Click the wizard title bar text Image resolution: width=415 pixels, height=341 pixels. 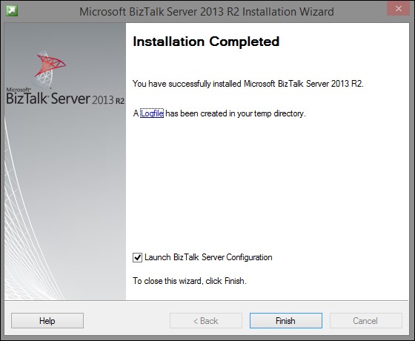coord(207,12)
